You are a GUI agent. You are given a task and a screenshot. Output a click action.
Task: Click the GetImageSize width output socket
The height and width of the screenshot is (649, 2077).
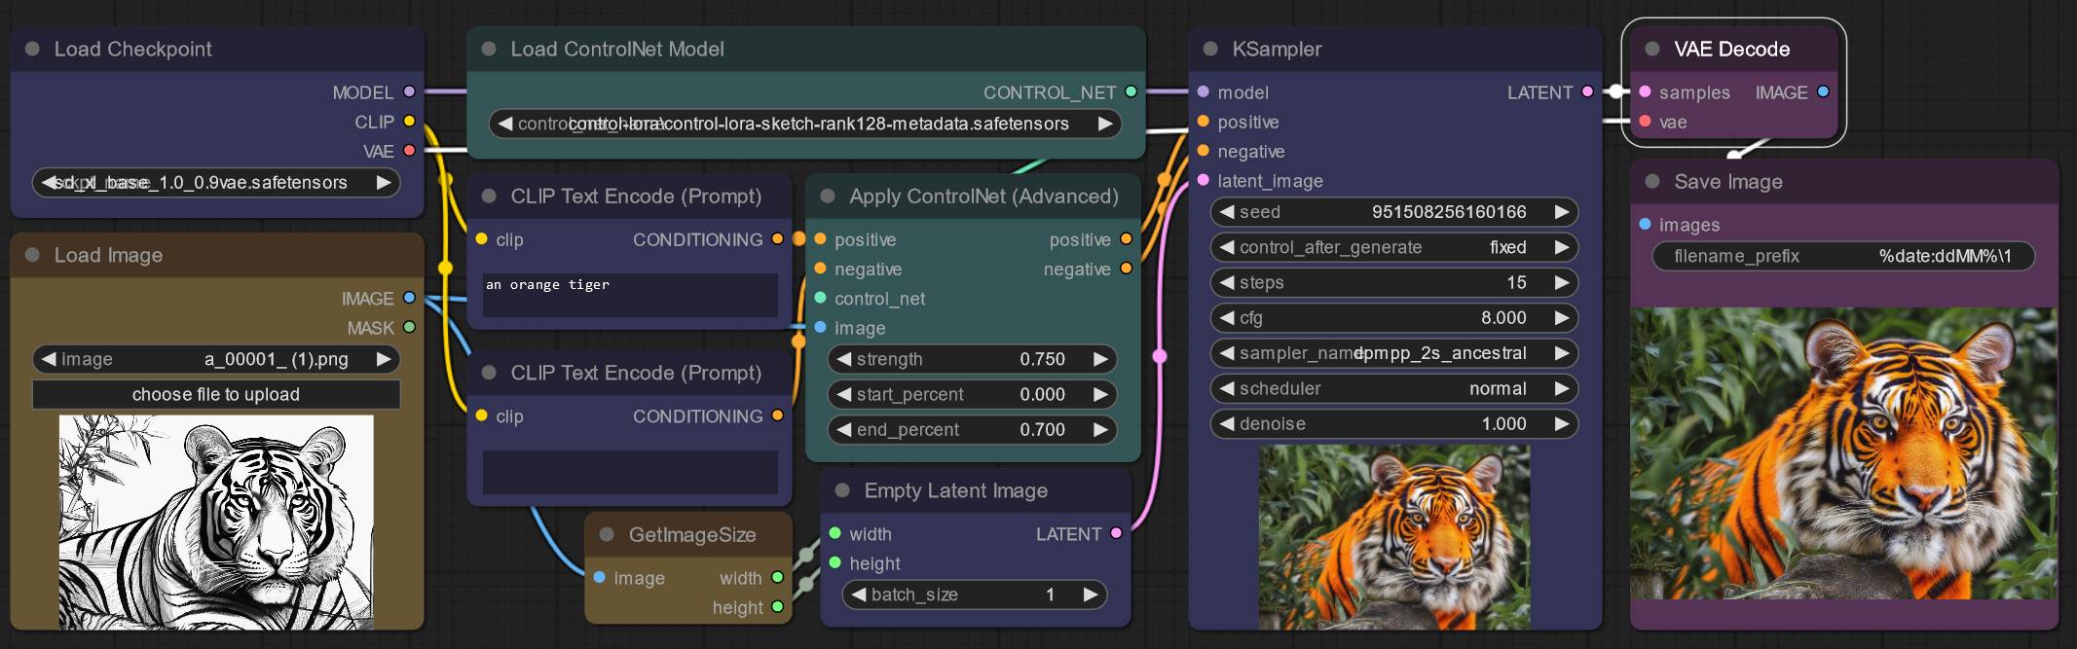[x=777, y=577]
